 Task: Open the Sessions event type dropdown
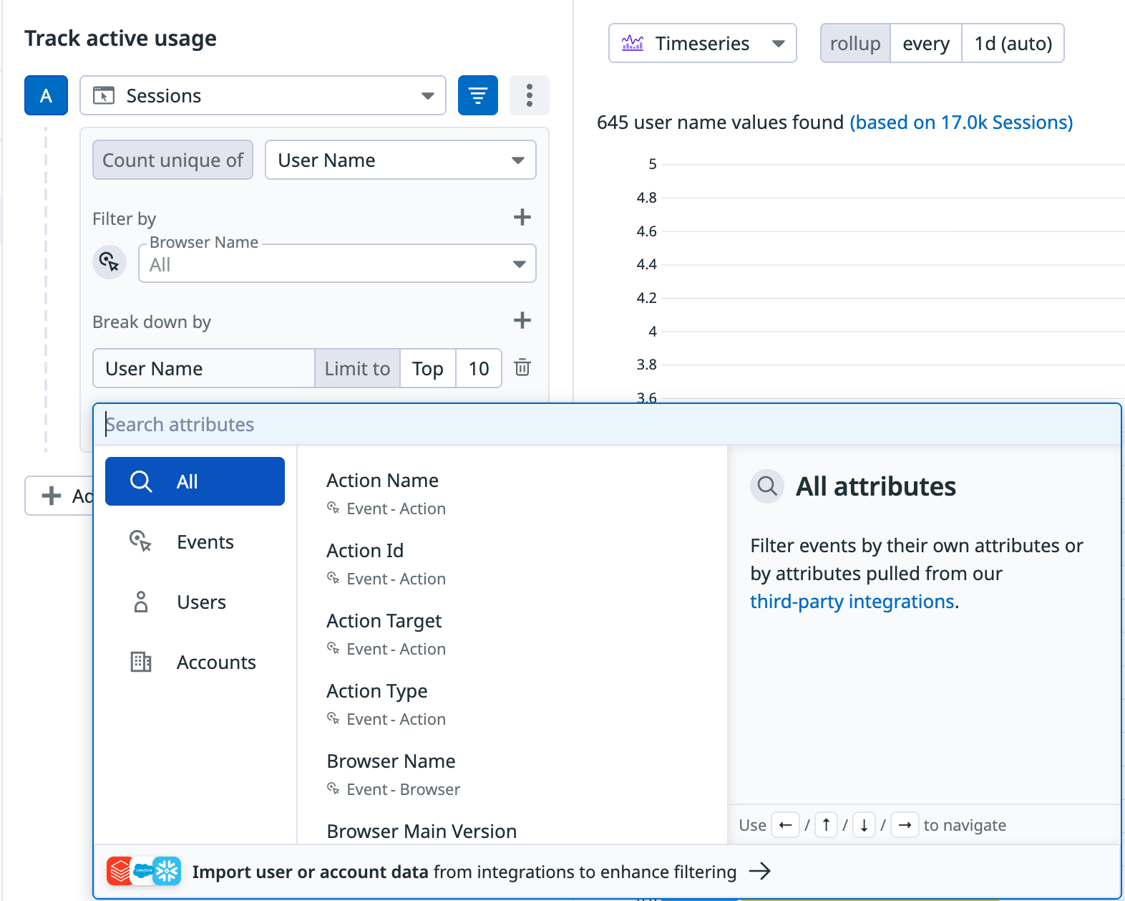(x=263, y=95)
